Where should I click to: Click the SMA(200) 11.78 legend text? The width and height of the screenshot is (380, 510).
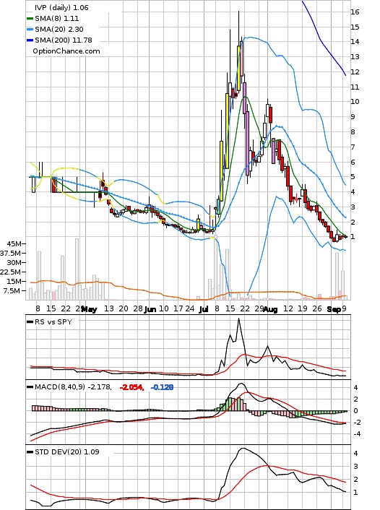coord(64,40)
